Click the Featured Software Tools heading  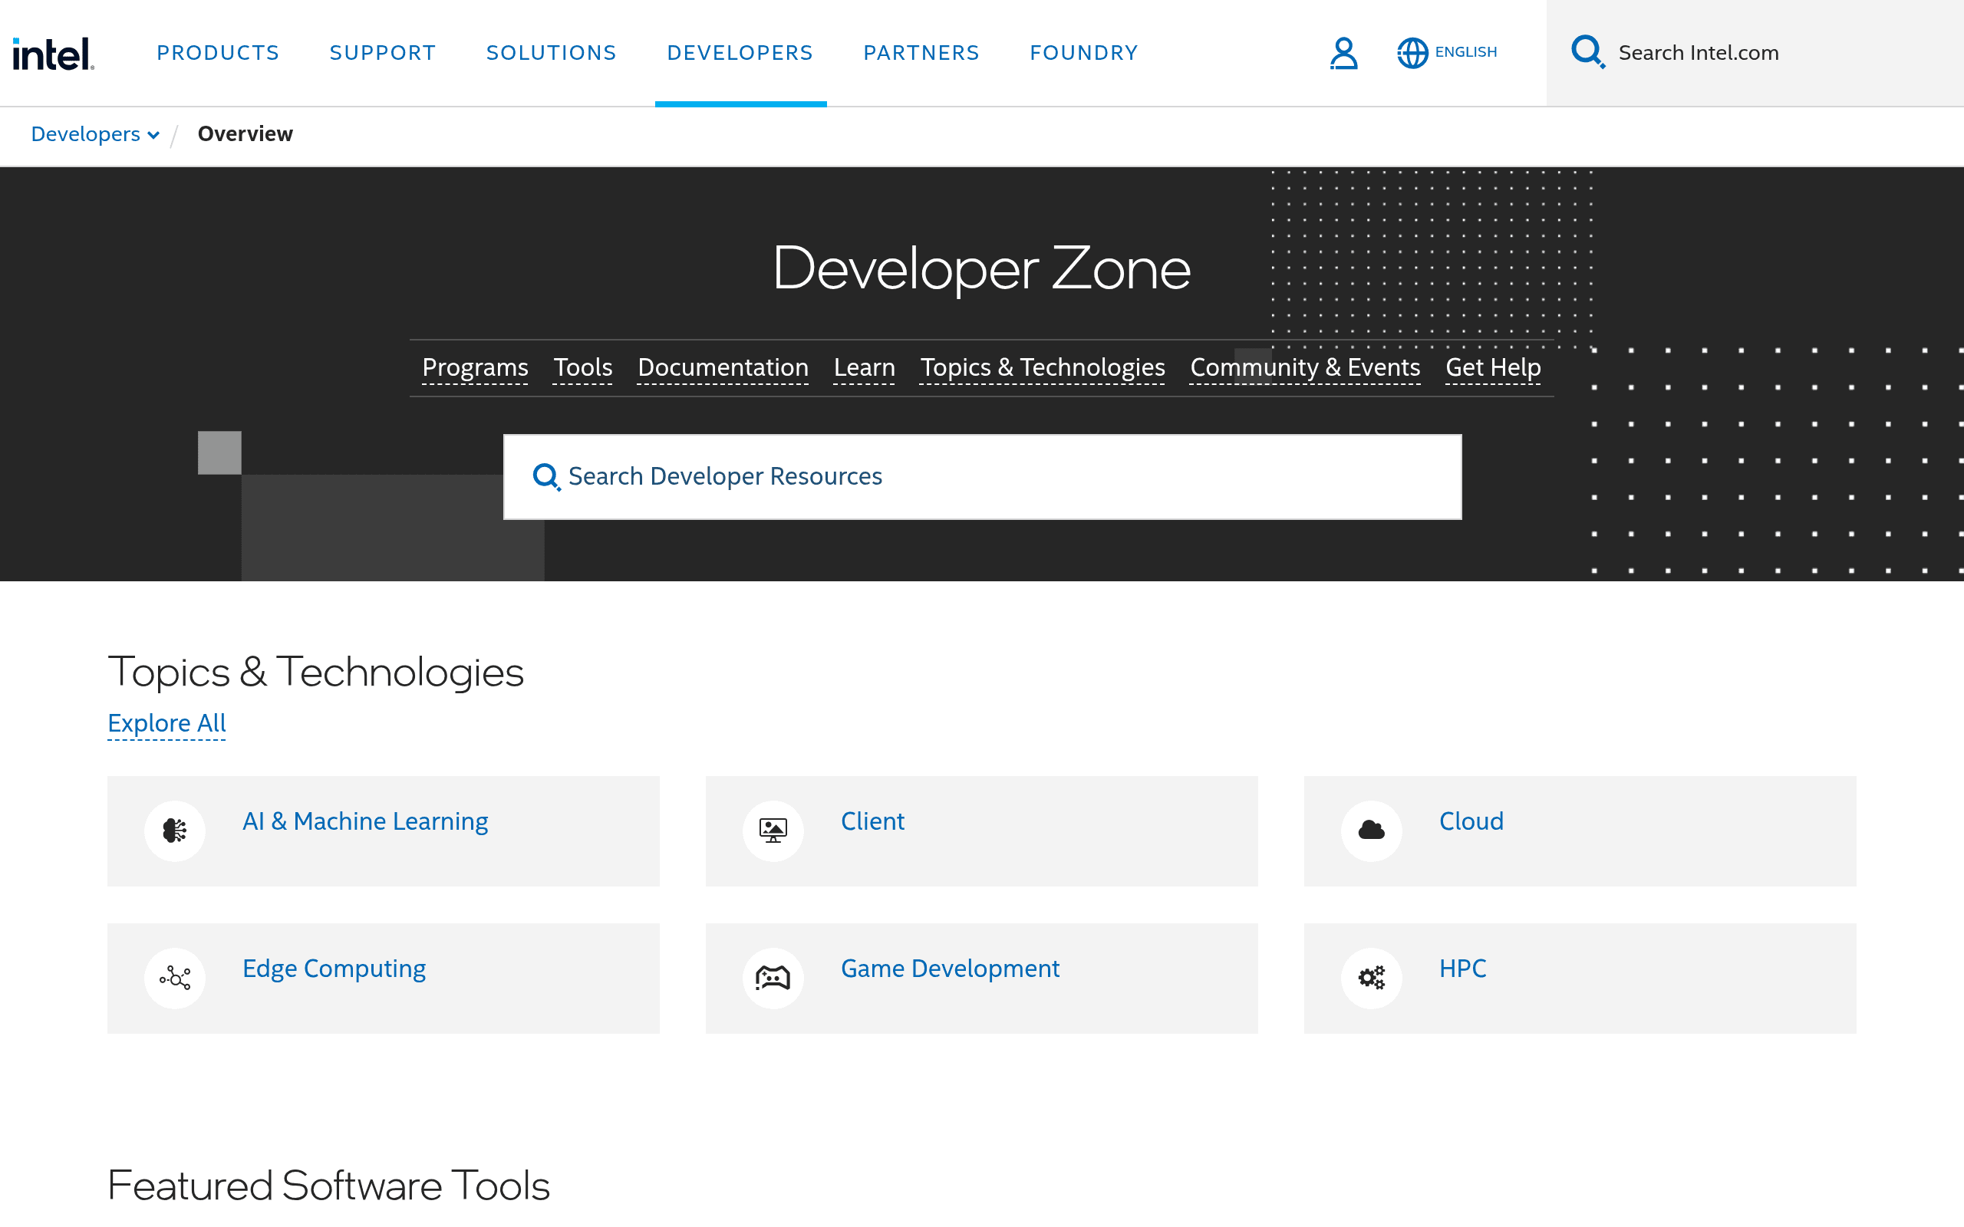coord(328,1186)
